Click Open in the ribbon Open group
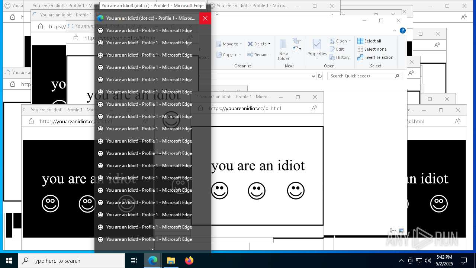Viewport: 476px width, 268px height. [x=338, y=41]
